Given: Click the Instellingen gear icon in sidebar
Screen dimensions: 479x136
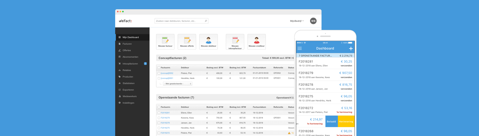Looking at the screenshot, I should 120,103.
